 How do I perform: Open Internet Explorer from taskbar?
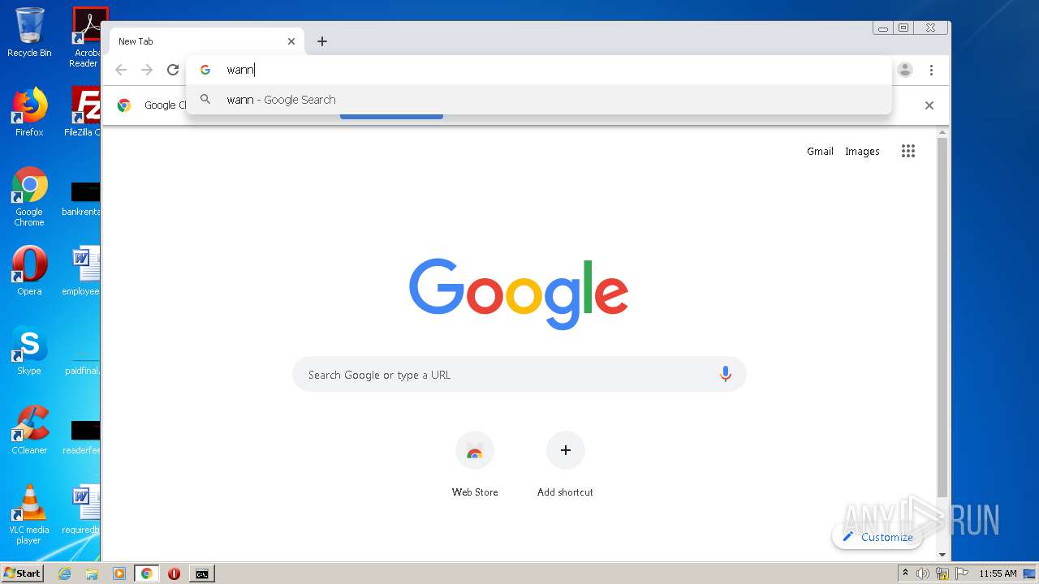[x=64, y=573]
